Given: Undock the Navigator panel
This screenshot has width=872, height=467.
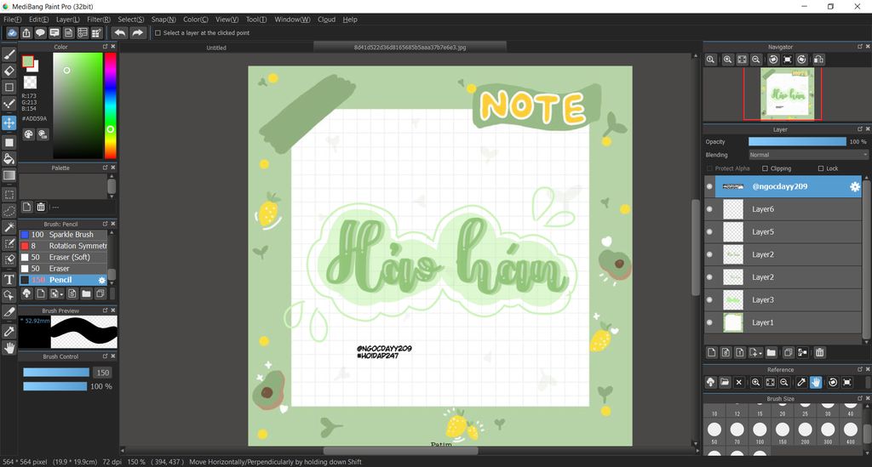Looking at the screenshot, I should pos(860,47).
